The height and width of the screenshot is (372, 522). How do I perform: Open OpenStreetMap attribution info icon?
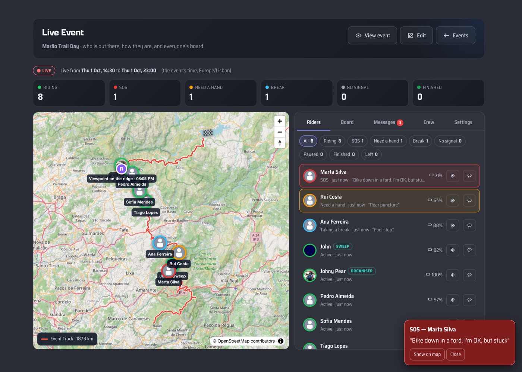(281, 341)
